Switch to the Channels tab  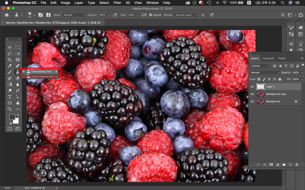pos(268,58)
